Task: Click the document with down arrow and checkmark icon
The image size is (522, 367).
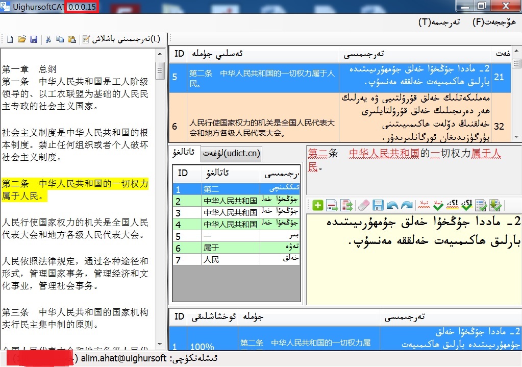Action: [495, 205]
